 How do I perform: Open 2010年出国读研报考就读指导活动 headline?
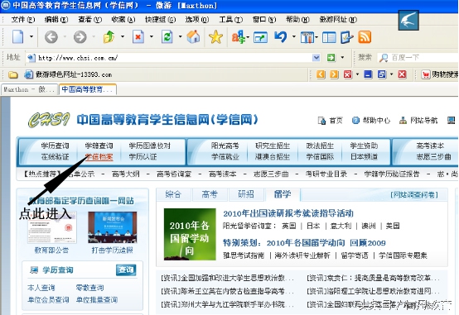point(288,213)
